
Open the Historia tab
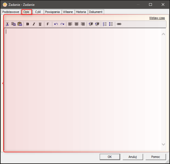81,12
